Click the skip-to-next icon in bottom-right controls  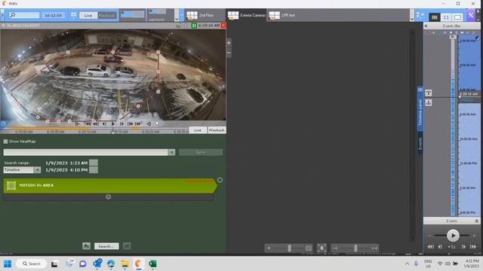click(x=473, y=247)
